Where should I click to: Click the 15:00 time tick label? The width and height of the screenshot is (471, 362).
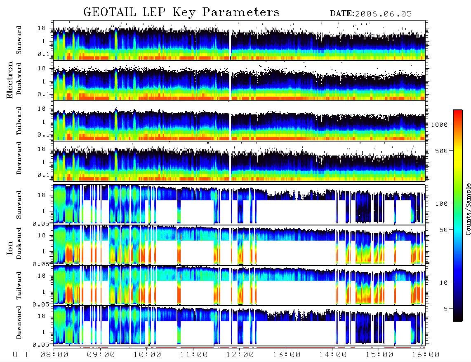[x=379, y=355]
